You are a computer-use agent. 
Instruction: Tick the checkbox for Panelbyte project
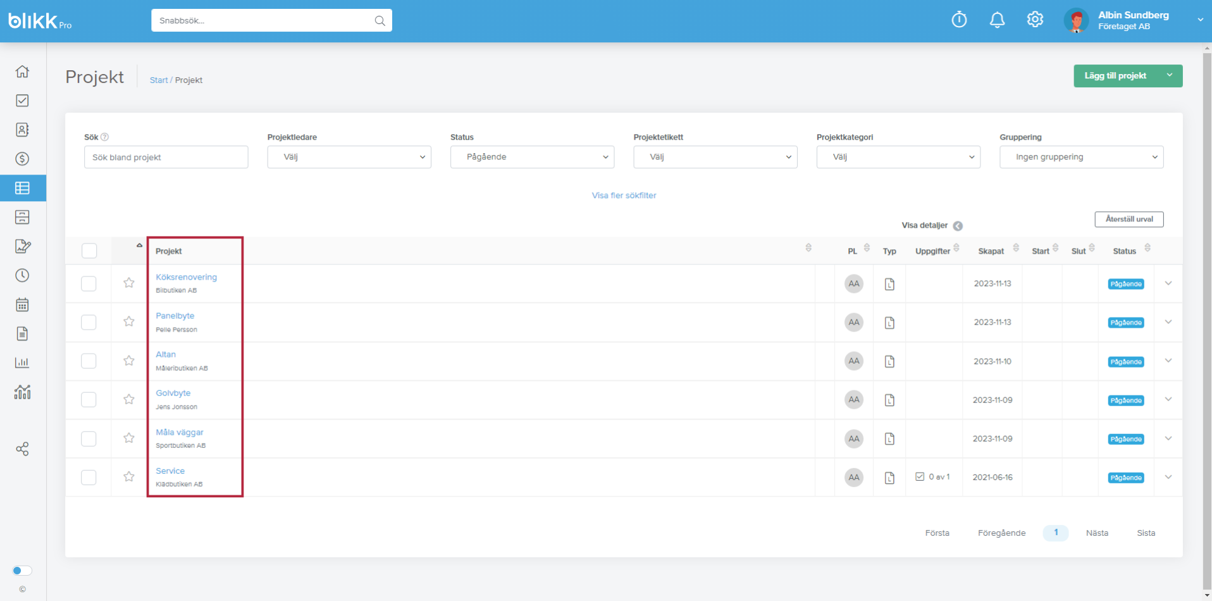coord(89,322)
